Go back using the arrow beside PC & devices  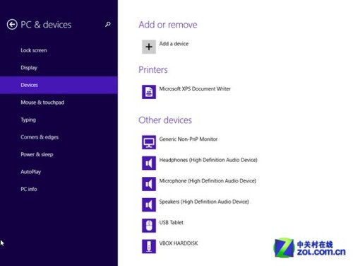click(12, 24)
